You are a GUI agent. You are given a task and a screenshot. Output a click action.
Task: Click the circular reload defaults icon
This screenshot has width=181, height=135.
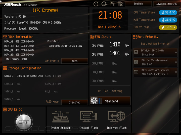[x=104, y=4]
